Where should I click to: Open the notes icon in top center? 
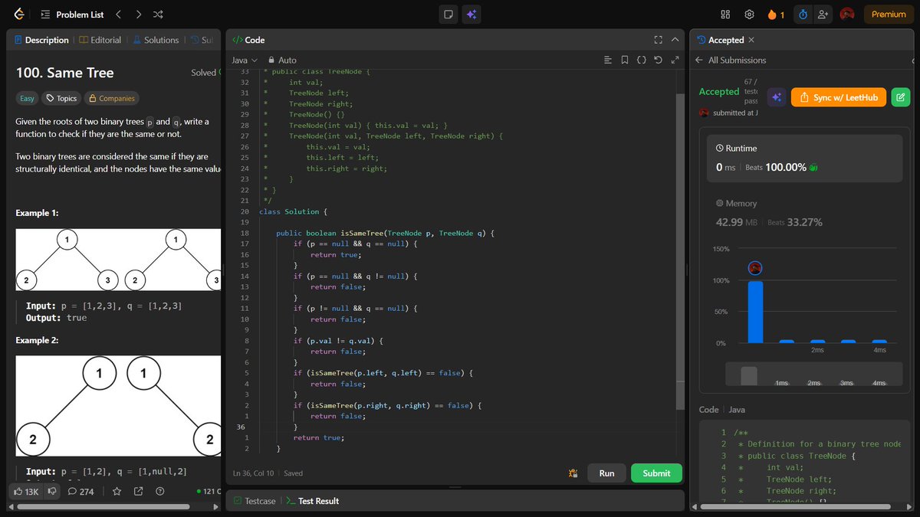[x=449, y=14]
